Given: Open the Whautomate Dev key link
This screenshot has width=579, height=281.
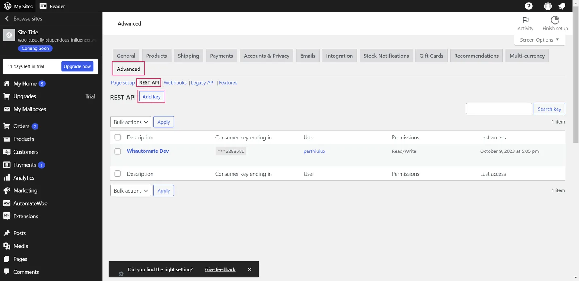Looking at the screenshot, I should [x=148, y=151].
